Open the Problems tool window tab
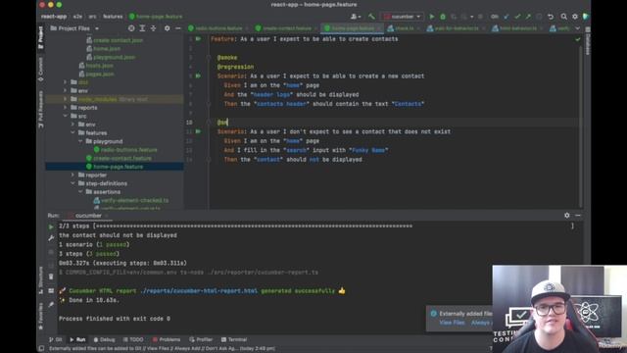The width and height of the screenshot is (627, 353). pyautogui.click(x=167, y=339)
